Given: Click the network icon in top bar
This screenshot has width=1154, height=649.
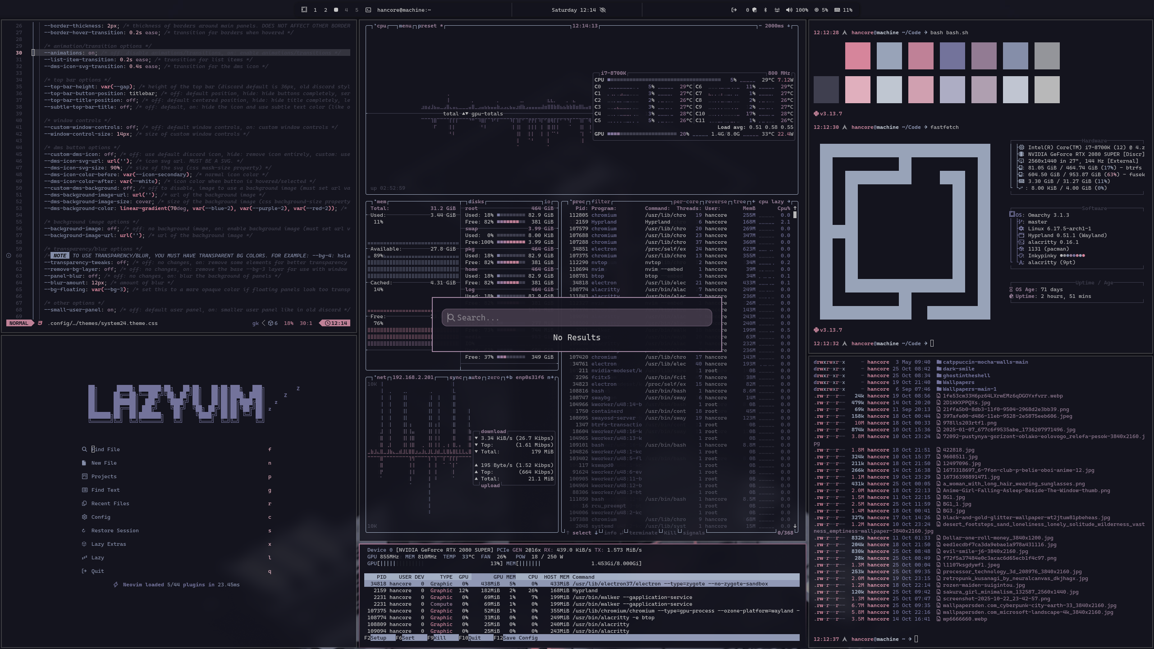Looking at the screenshot, I should pyautogui.click(x=777, y=10).
